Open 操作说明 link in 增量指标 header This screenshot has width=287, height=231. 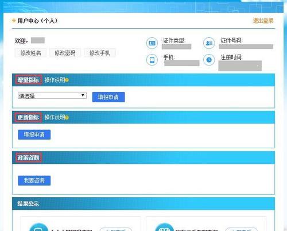coord(55,80)
